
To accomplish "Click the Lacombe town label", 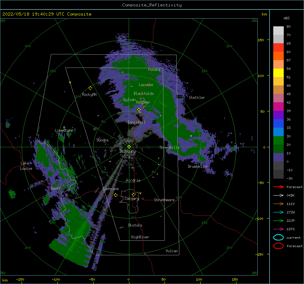I will click(146, 85).
